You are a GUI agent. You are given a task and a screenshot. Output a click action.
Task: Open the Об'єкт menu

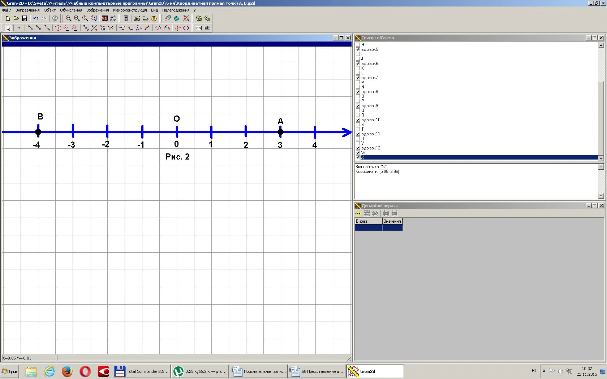[50, 10]
